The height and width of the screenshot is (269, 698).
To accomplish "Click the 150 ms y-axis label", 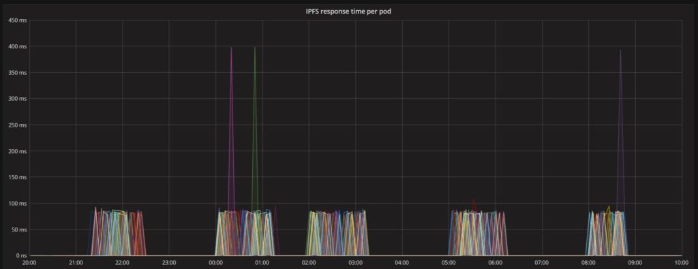I will 18,178.
